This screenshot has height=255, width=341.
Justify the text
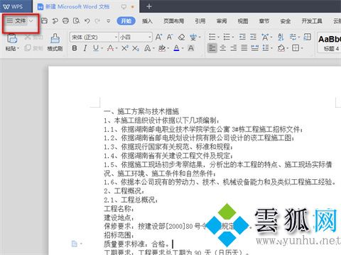point(244,48)
